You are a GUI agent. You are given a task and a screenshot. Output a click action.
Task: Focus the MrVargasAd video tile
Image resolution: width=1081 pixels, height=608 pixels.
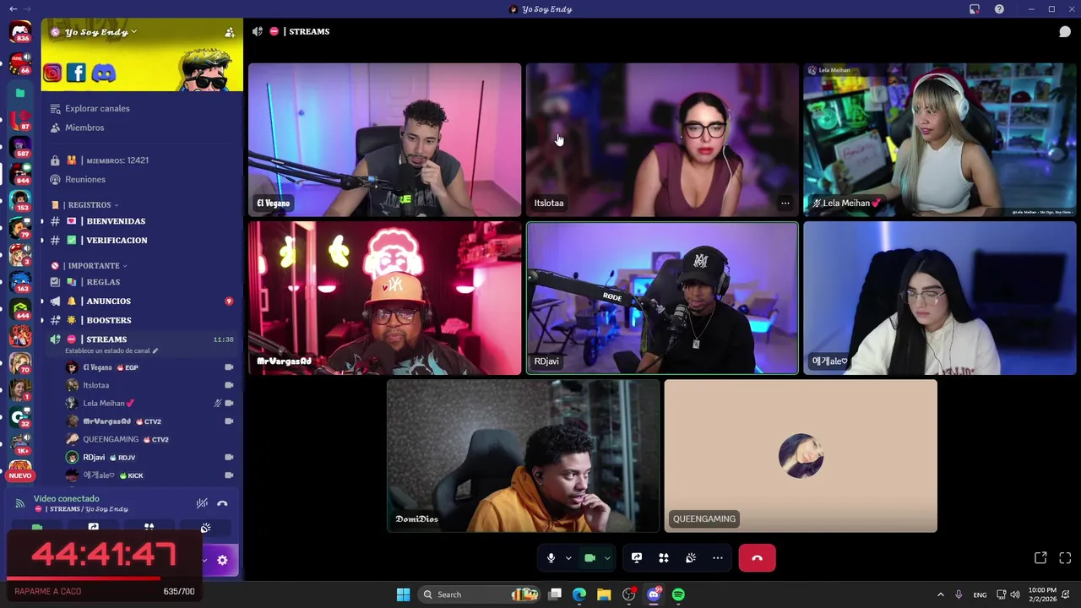tap(384, 298)
